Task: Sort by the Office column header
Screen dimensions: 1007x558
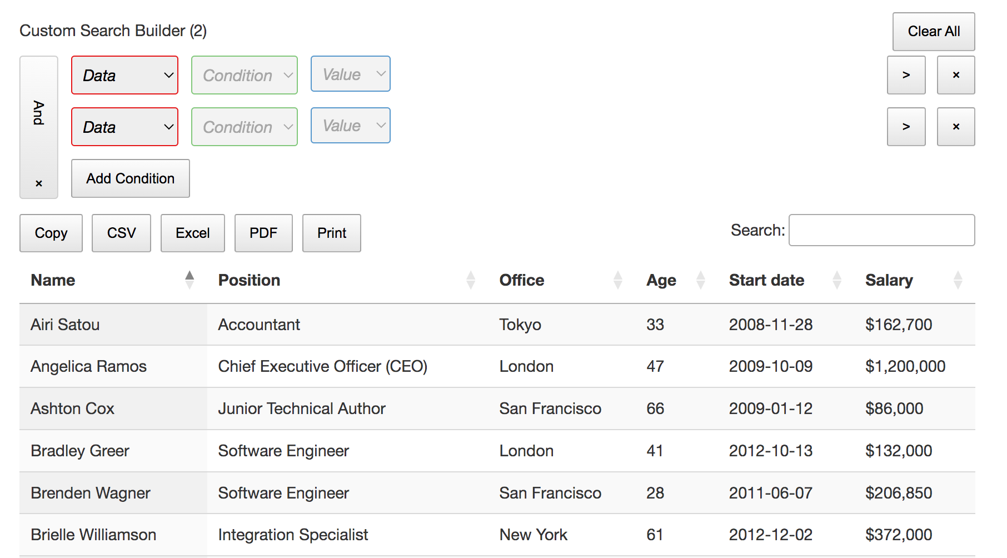Action: point(521,280)
